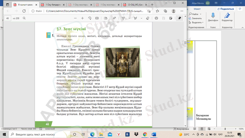
Task: Click the Заменить replace button
Action: (196, 18)
